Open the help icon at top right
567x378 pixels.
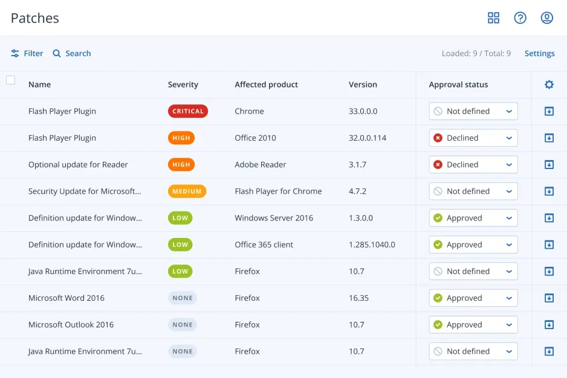(520, 18)
